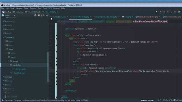Open the Edit menu
Image resolution: width=182 pixels, height=102 pixels.
(7, 8)
